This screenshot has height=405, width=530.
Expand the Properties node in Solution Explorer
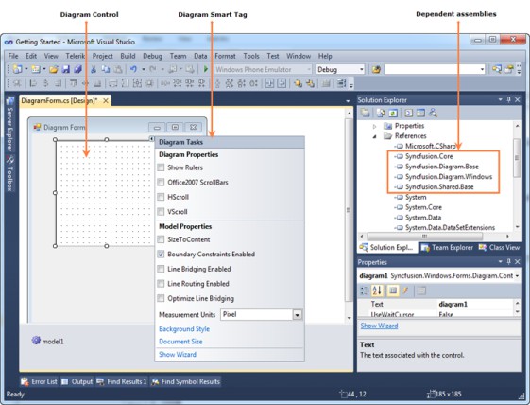(374, 126)
